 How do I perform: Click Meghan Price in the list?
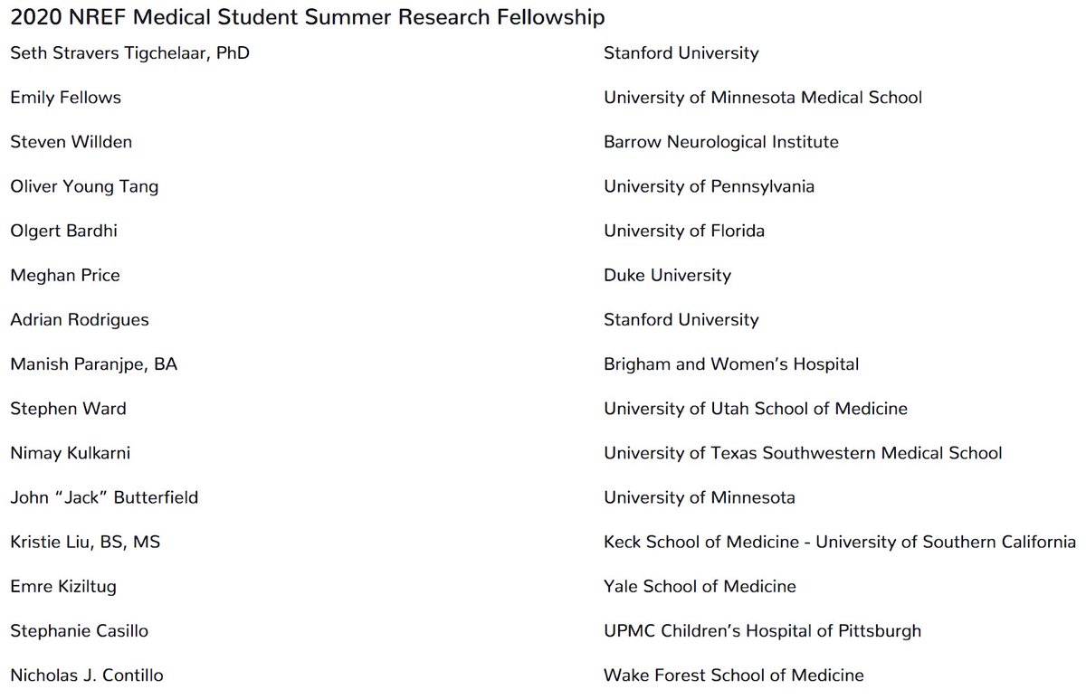[64, 276]
